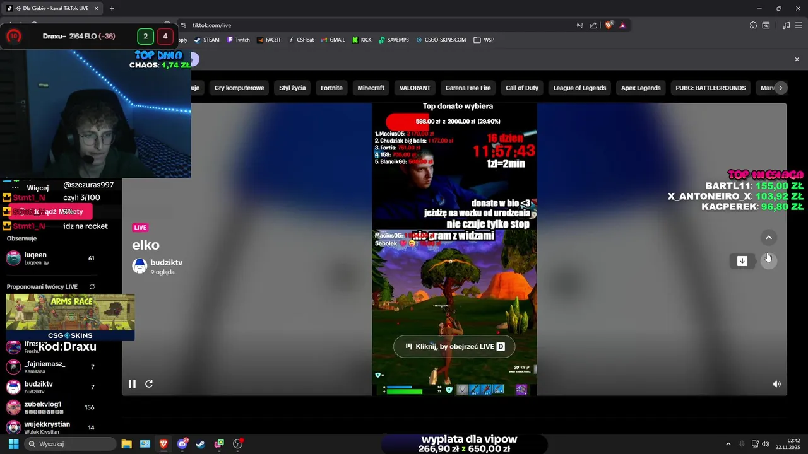Open the CSFloat bookmark
The height and width of the screenshot is (454, 808).
[300, 40]
